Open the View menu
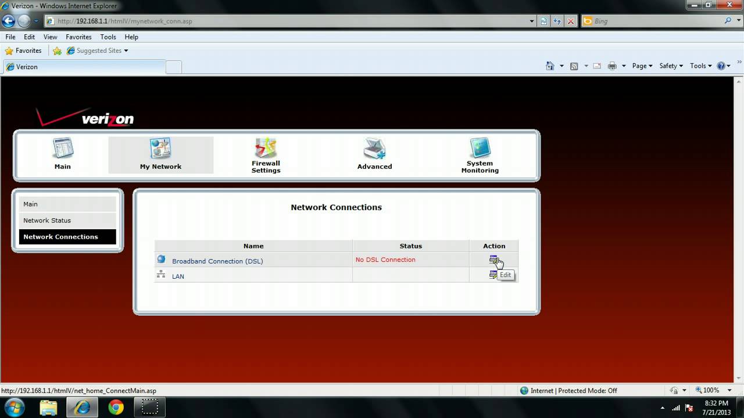The width and height of the screenshot is (744, 418). point(51,37)
